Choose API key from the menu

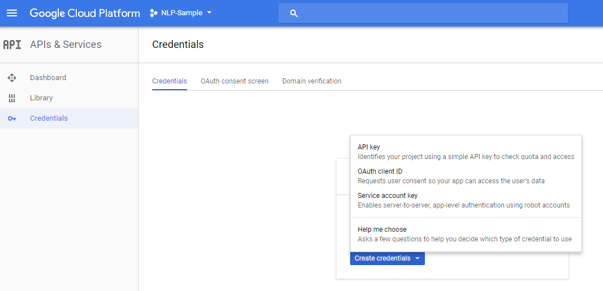[x=466, y=152]
